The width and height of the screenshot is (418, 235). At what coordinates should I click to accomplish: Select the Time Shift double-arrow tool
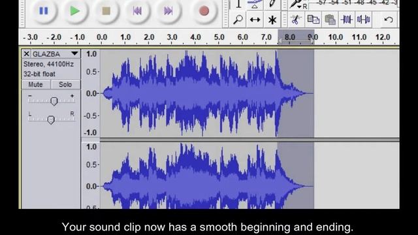click(x=255, y=20)
